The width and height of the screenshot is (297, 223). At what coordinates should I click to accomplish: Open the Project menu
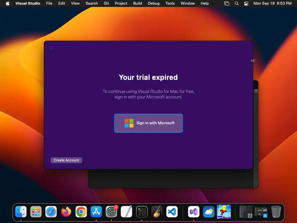(121, 3)
